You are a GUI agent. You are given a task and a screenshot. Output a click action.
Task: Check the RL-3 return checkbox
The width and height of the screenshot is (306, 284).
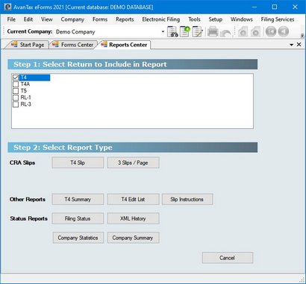(x=16, y=104)
